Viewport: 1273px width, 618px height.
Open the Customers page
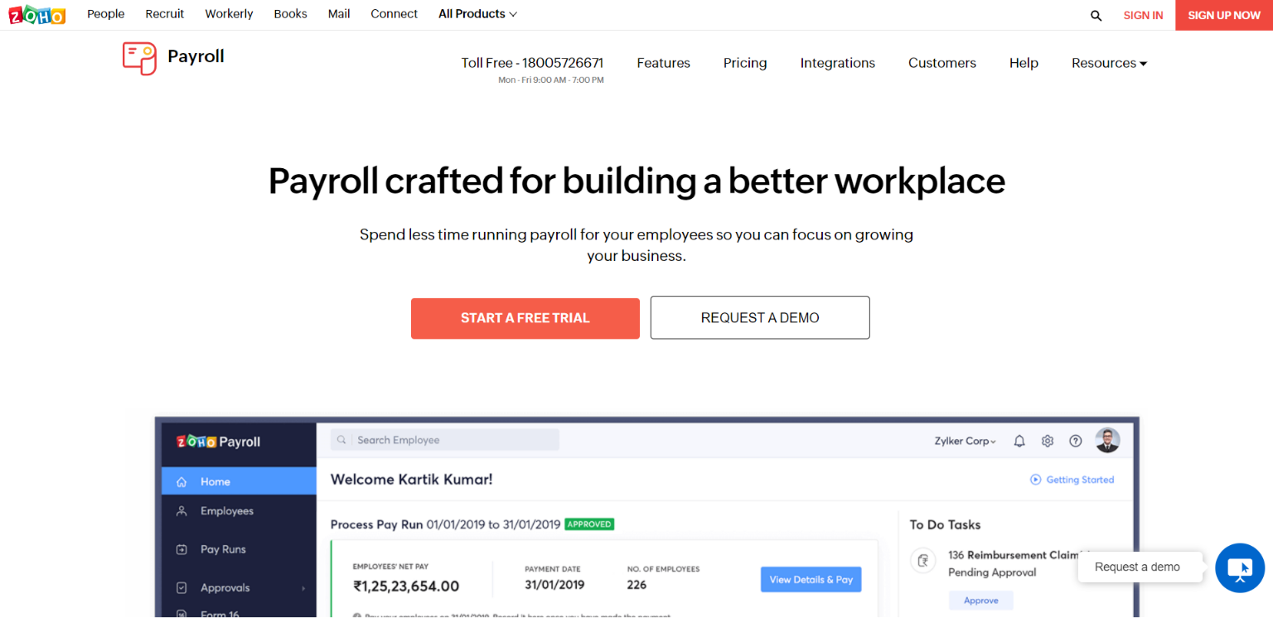pos(942,63)
